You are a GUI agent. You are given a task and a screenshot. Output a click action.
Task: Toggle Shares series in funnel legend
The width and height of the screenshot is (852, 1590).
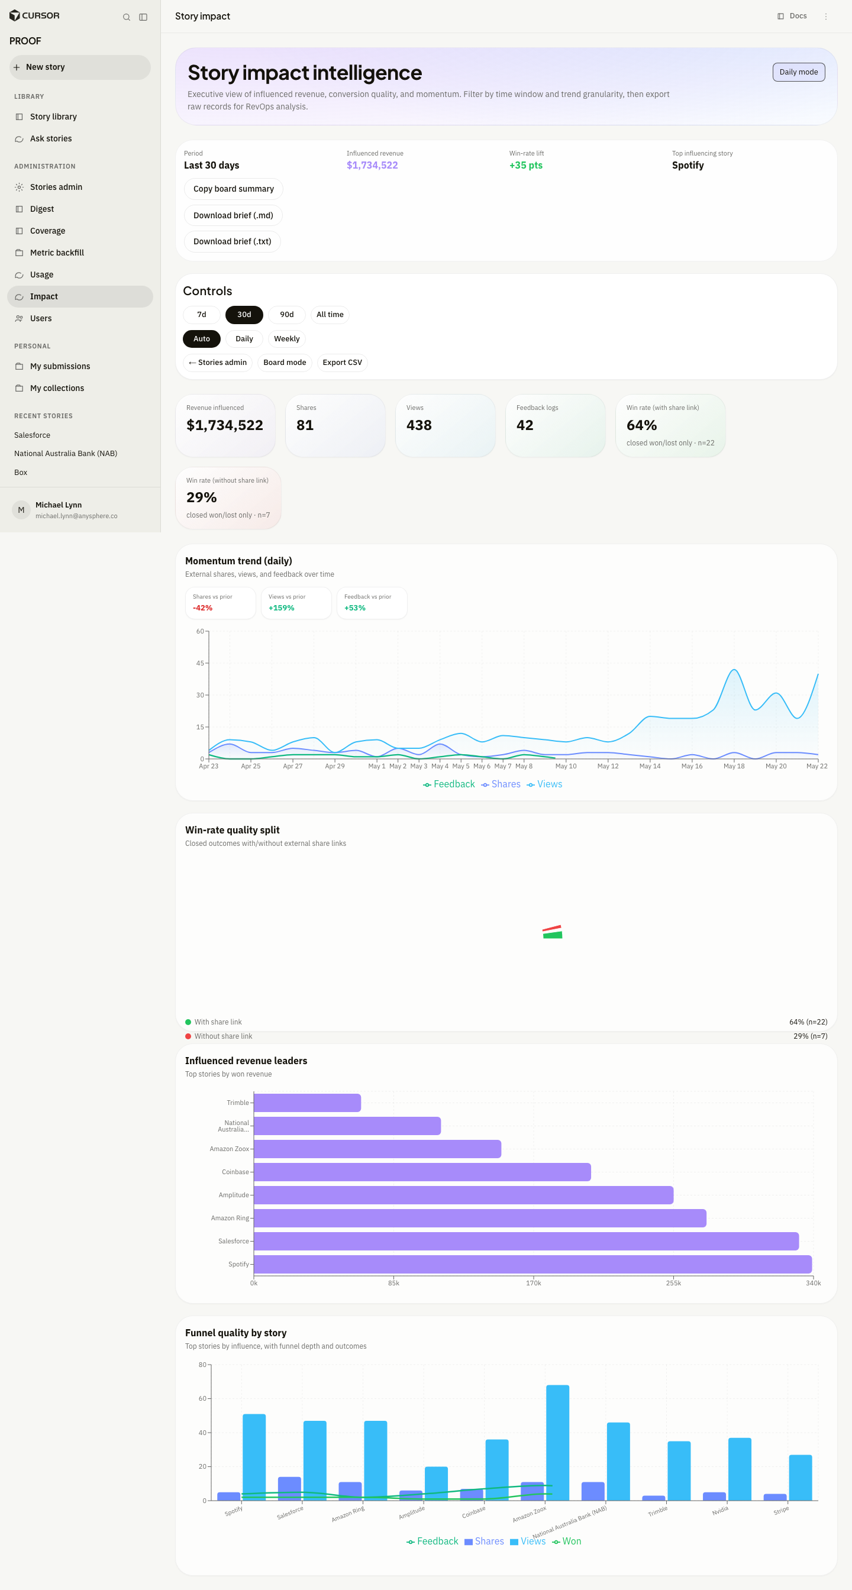click(x=484, y=1541)
